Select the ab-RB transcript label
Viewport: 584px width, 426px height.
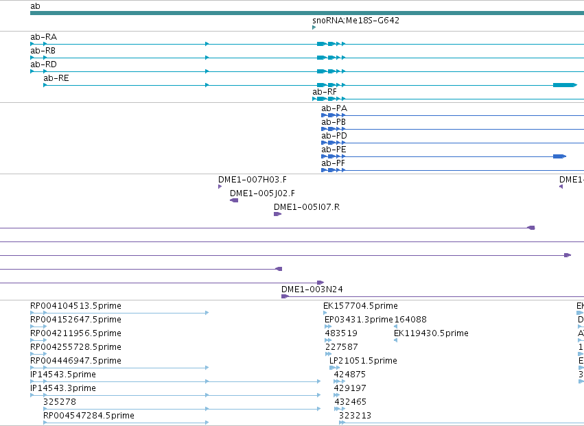(43, 51)
